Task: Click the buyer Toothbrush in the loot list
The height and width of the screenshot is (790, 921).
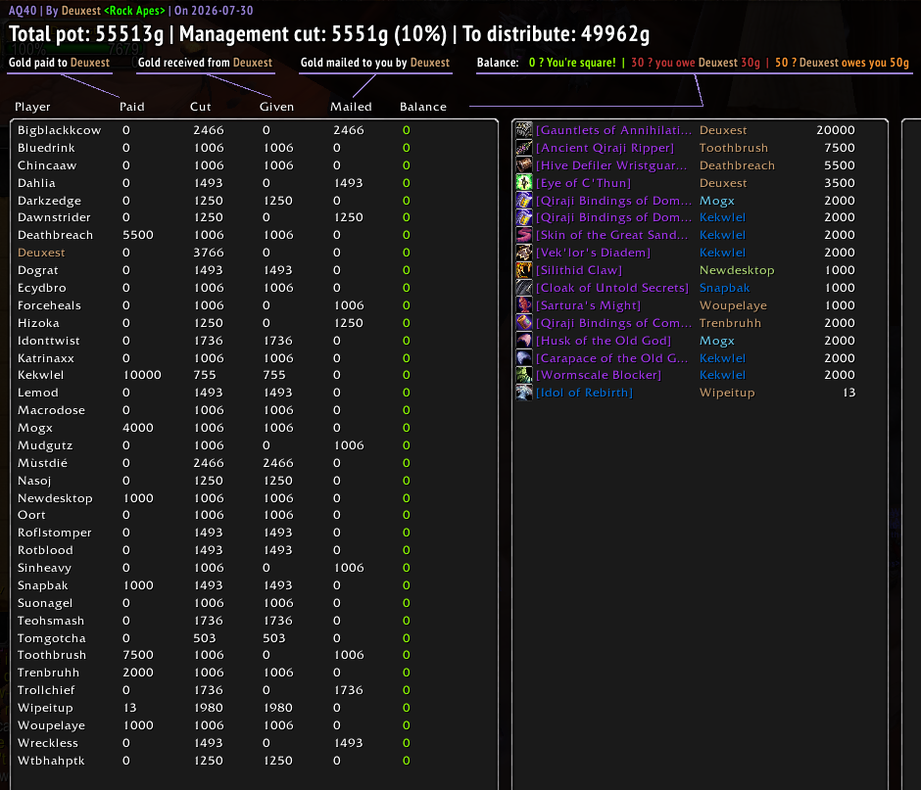Action: tap(734, 148)
